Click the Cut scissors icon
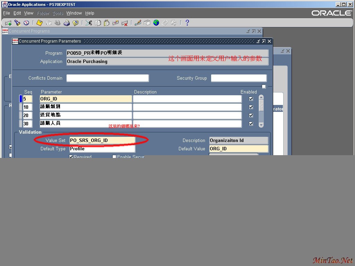The image size is (355, 266). [x=89, y=23]
